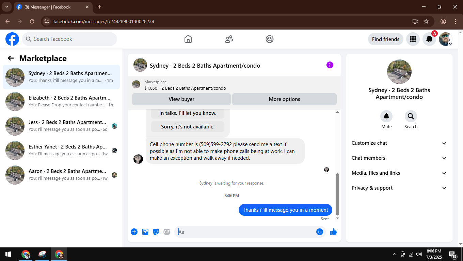Click the browser Reload button

(32, 21)
